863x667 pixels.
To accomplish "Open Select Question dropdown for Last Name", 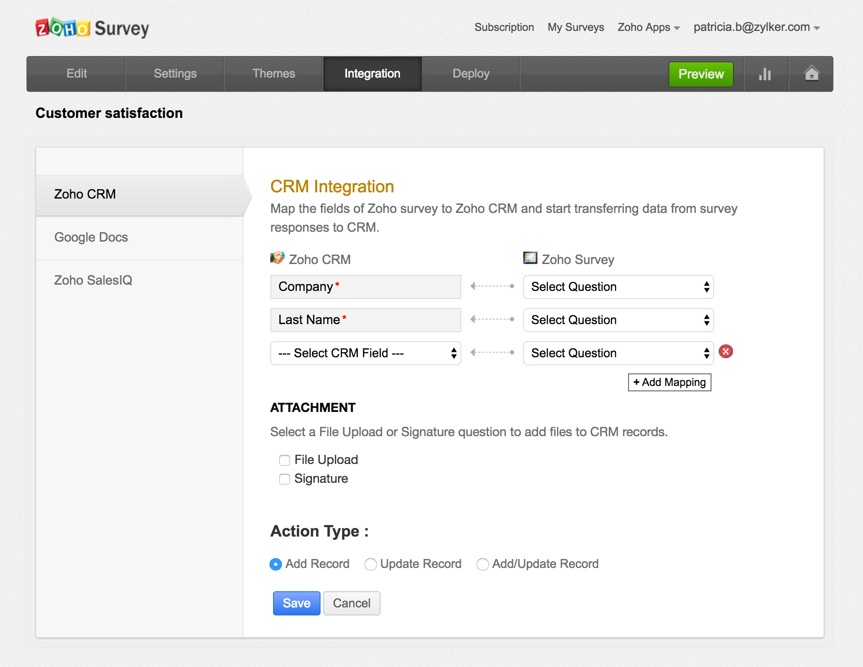I will click(618, 320).
